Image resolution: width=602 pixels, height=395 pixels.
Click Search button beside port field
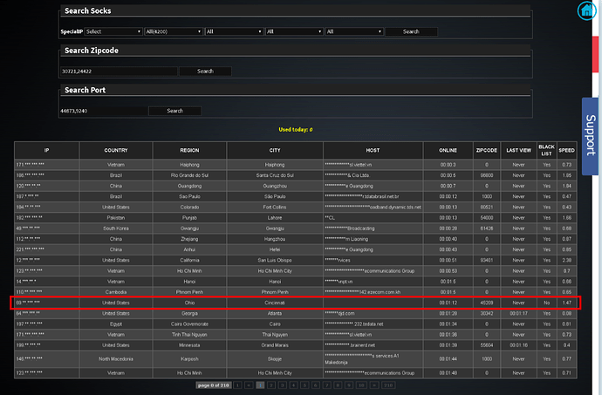coord(174,111)
